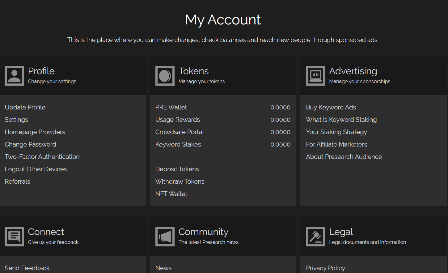Click the Crowdsale Portal balance 0.0000
This screenshot has width=448, height=273.
tap(281, 132)
